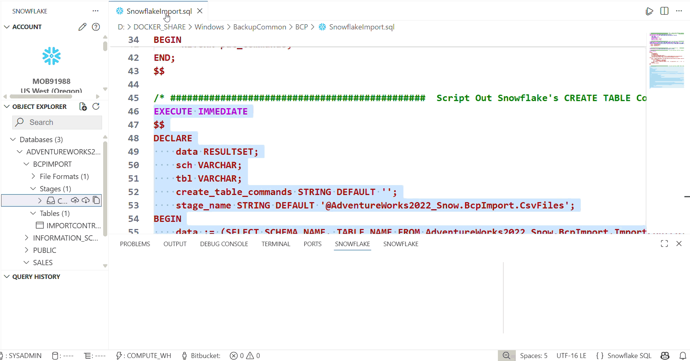This screenshot has width=690, height=361.
Task: Click BCP in the breadcrumb
Action: click(x=302, y=27)
